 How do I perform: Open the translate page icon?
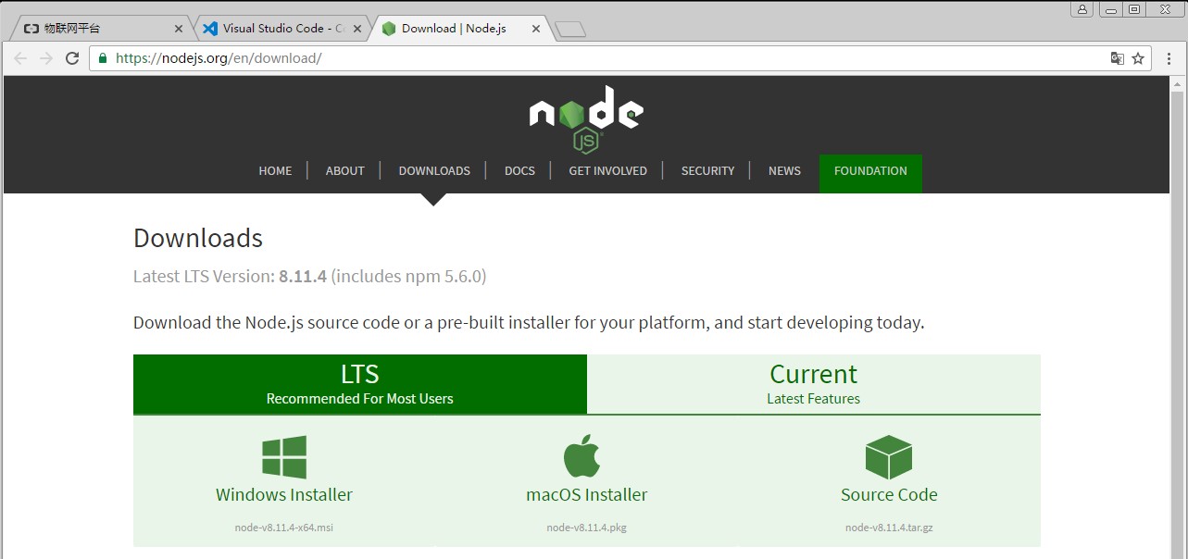pyautogui.click(x=1118, y=58)
